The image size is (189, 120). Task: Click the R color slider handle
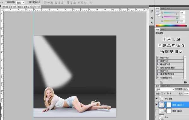[177, 14]
